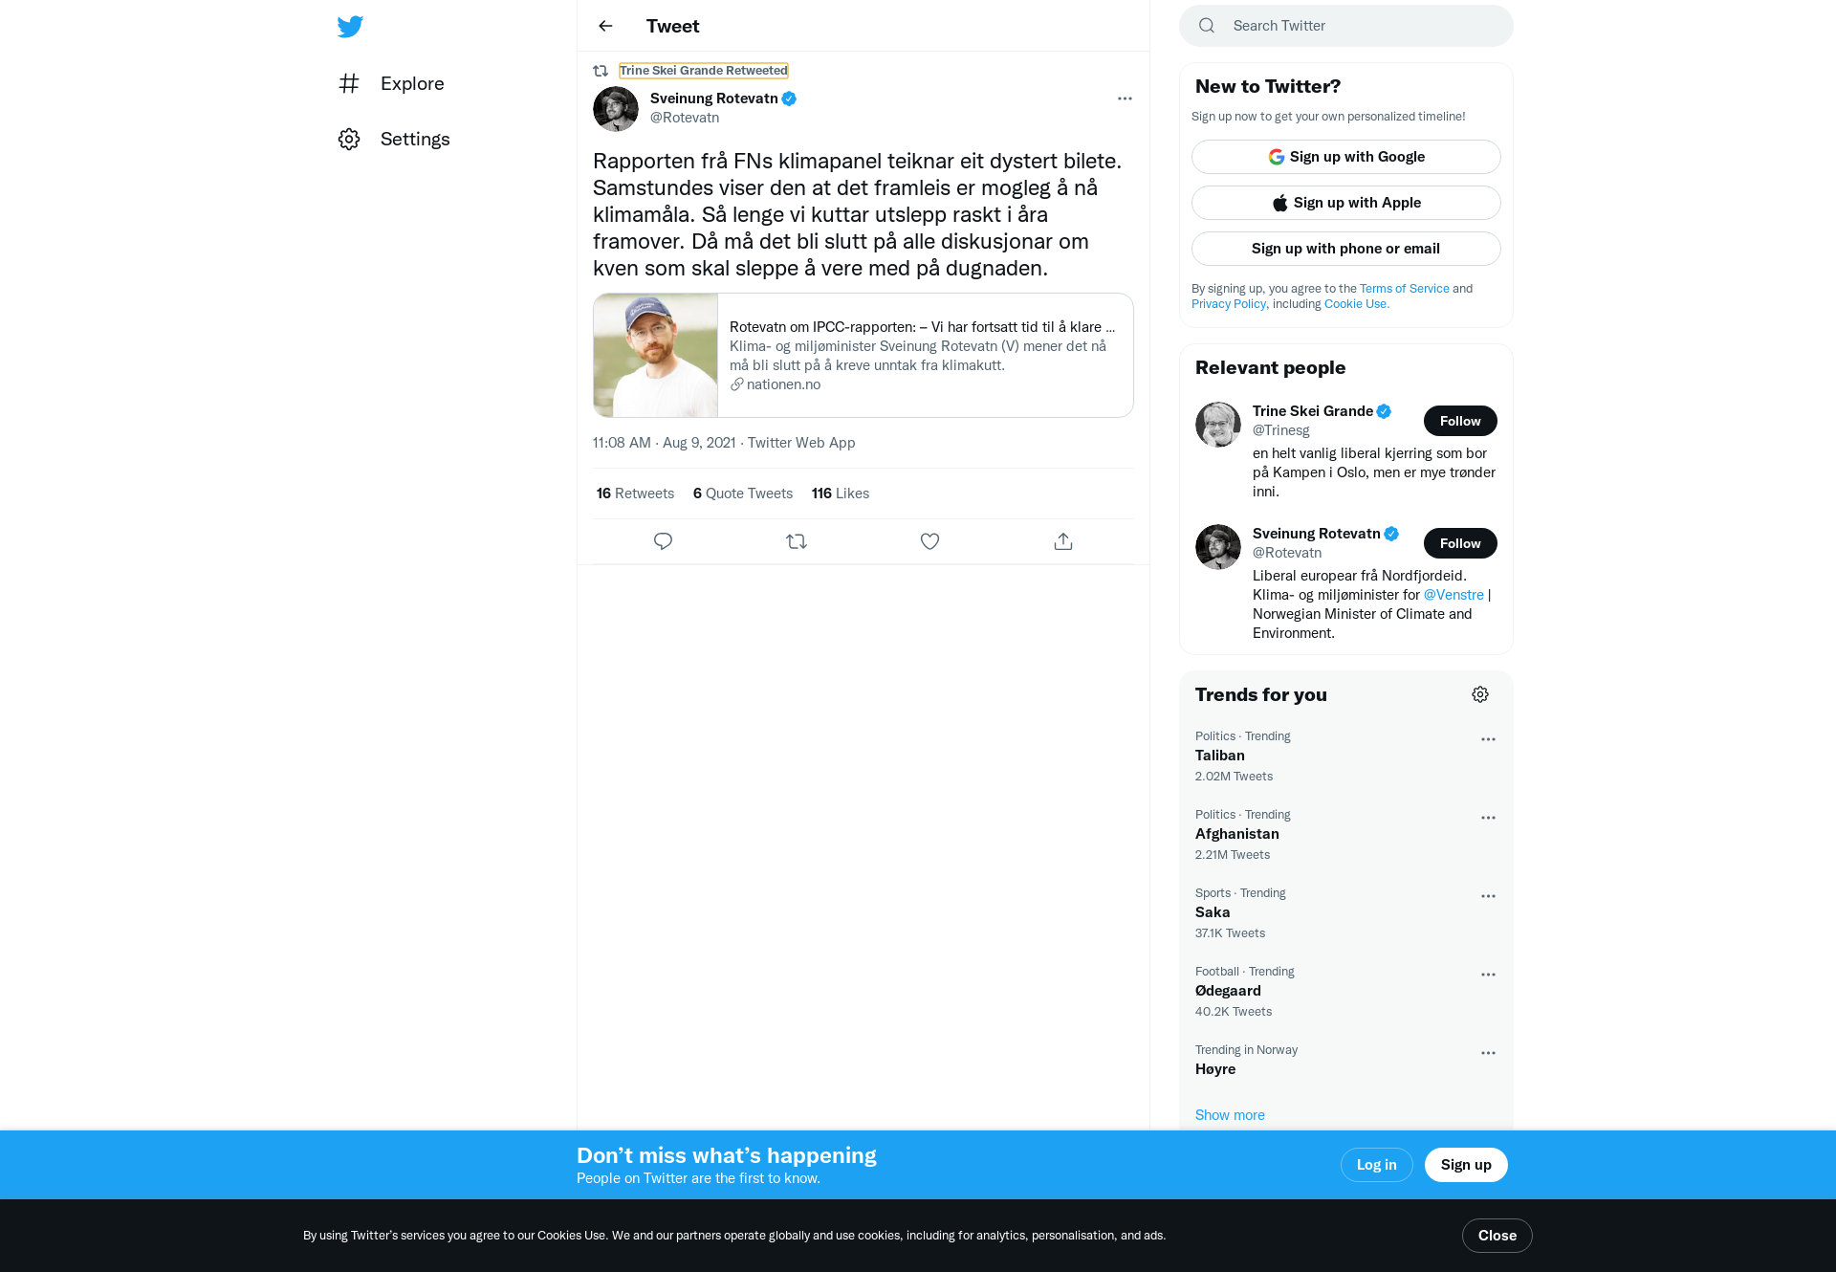Image resolution: width=1836 pixels, height=1272 pixels.
Task: Open tweet's more options ellipsis menu
Action: 1125,99
